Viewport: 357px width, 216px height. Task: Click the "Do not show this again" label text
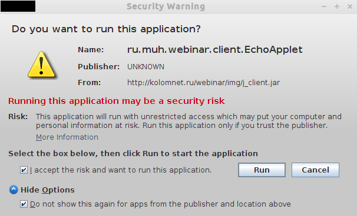point(160,204)
